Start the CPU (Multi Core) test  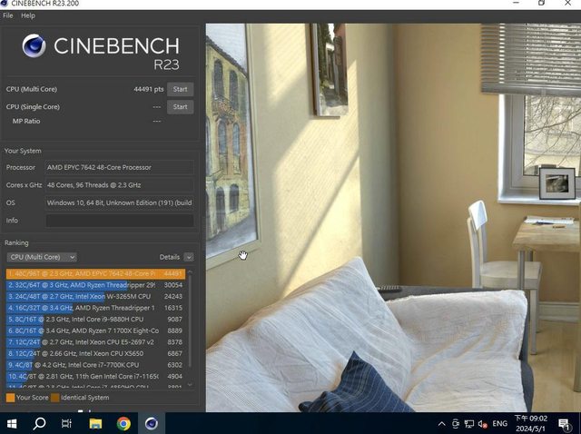180,89
